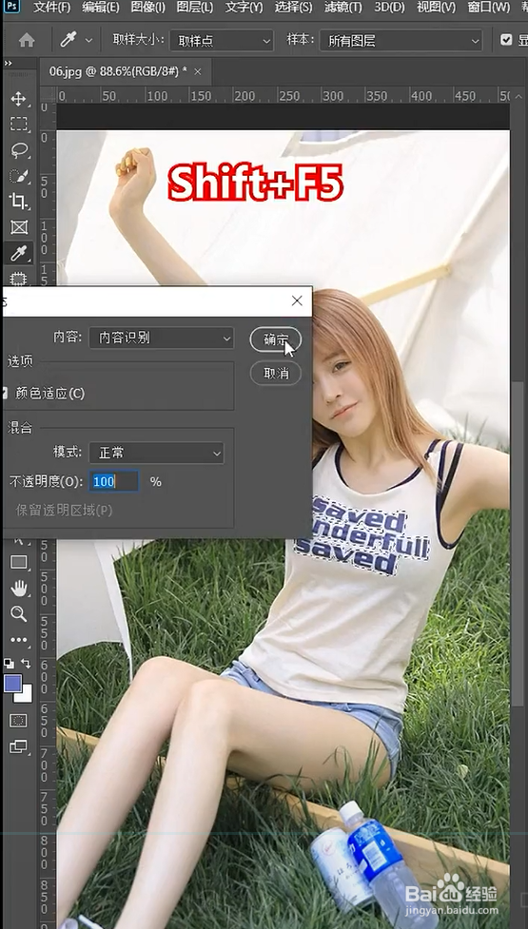Select the Frame tool
The height and width of the screenshot is (929, 528).
click(x=18, y=227)
